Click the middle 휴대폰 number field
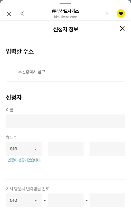Viewport: 131px width, 216px height. [x=65, y=149]
